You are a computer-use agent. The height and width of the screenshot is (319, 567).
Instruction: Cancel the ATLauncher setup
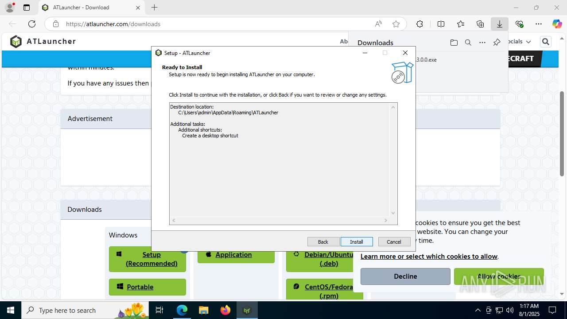(394, 242)
